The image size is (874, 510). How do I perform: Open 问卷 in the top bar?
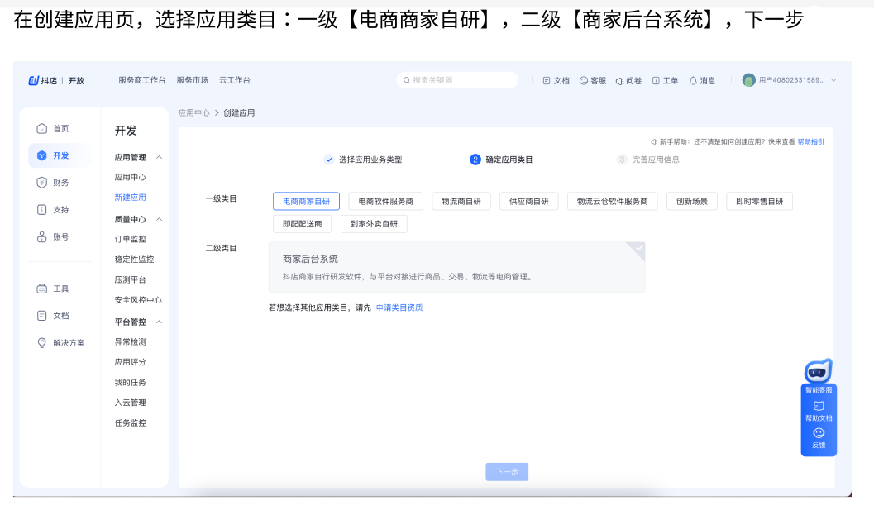coord(628,81)
